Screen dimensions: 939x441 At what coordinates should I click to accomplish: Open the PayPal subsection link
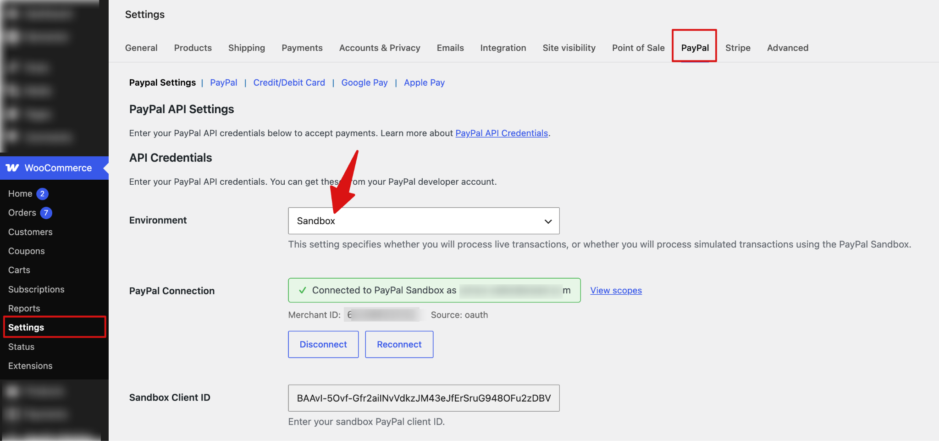pos(224,83)
